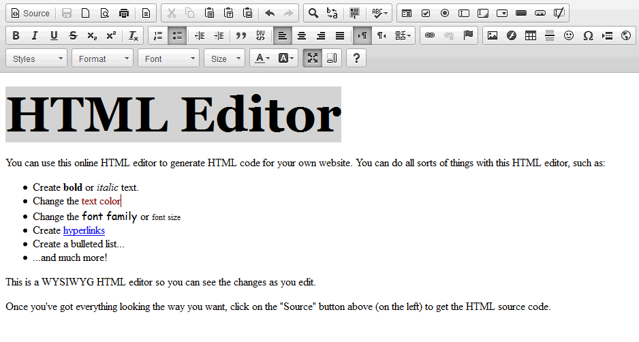
Task: Apply Strikethrough formatting
Action: pos(73,36)
